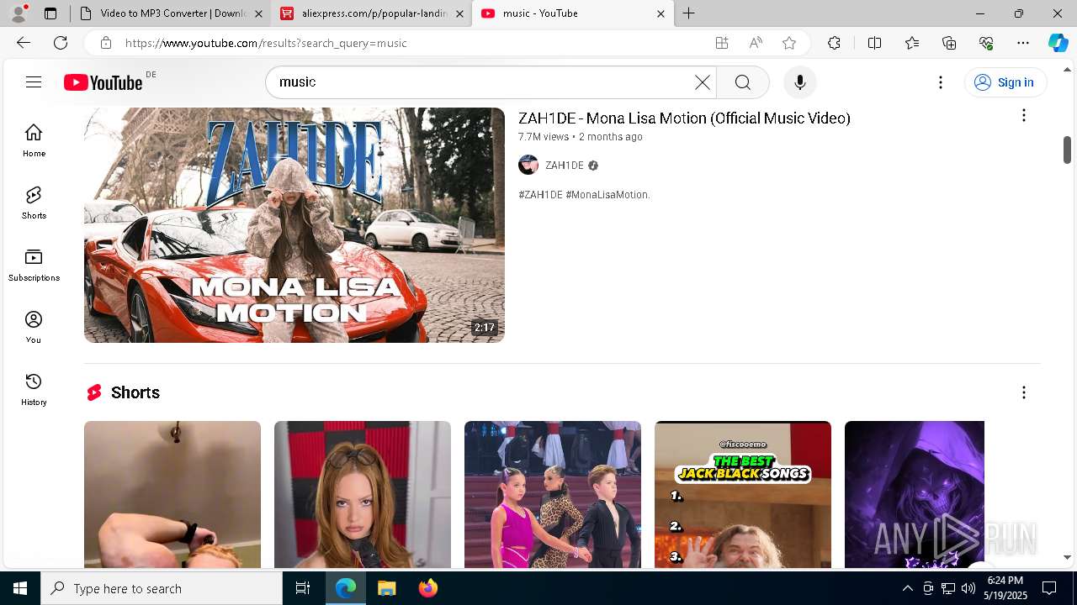The image size is (1077, 605).
Task: Open the Windows Start menu
Action: [20, 588]
